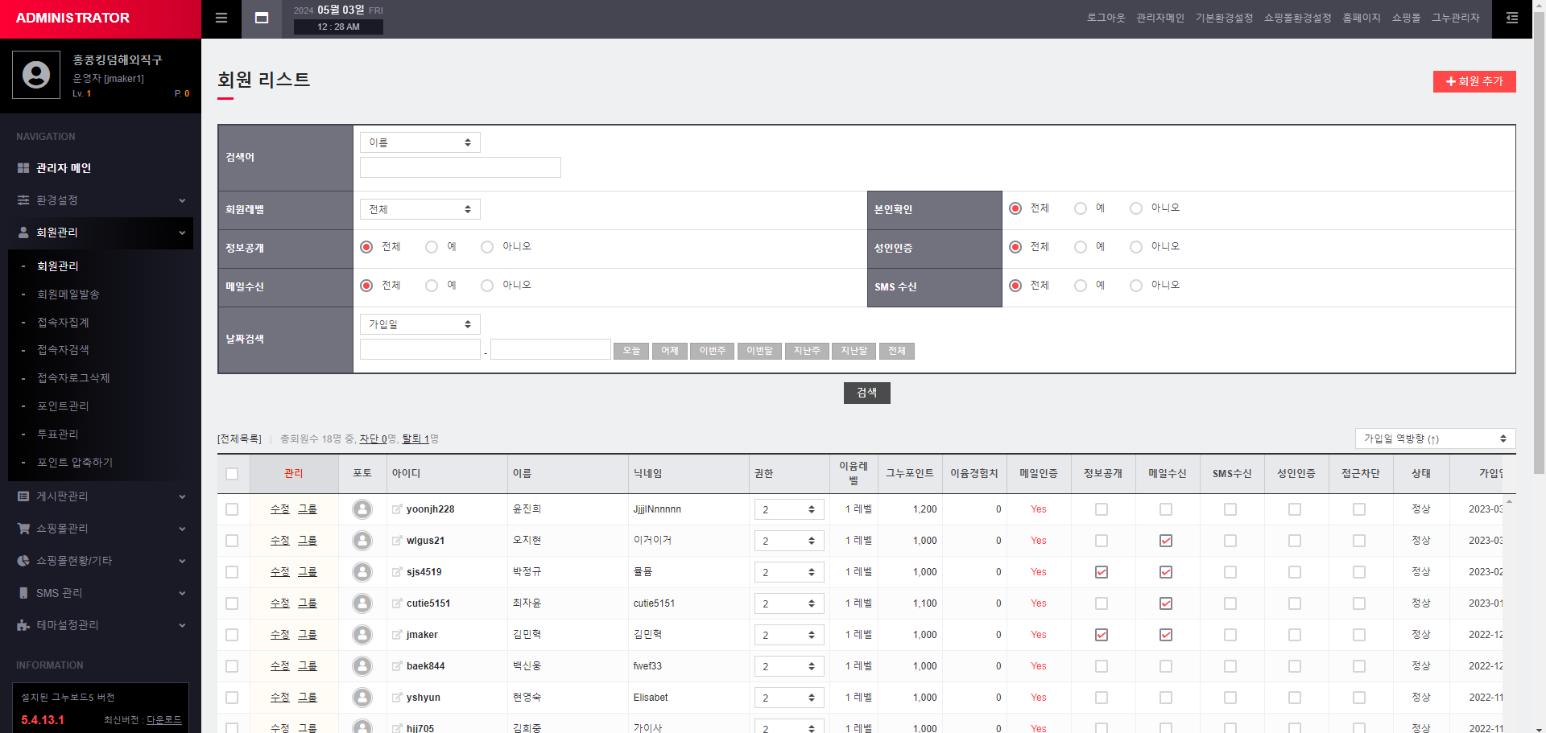This screenshot has height=733, width=1546.
Task: Click 기본환경설정 in top navigation
Action: (1224, 19)
